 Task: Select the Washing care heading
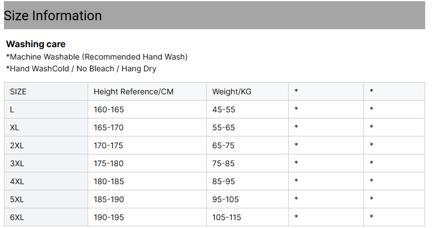pos(35,44)
